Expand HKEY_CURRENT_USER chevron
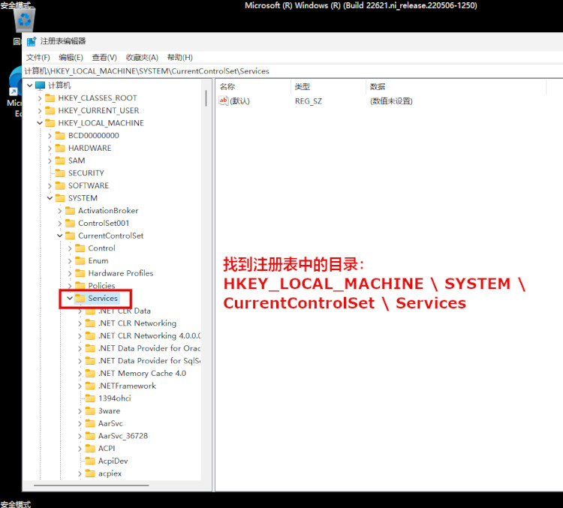The height and width of the screenshot is (508, 563). coord(40,110)
